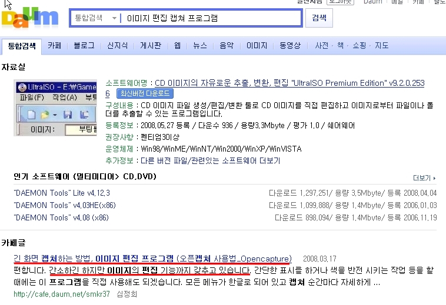Viewport: 446px width, 305px height.
Task: Open "DAEMON Tools" v4.08 (x86) link
Action: click(x=61, y=218)
